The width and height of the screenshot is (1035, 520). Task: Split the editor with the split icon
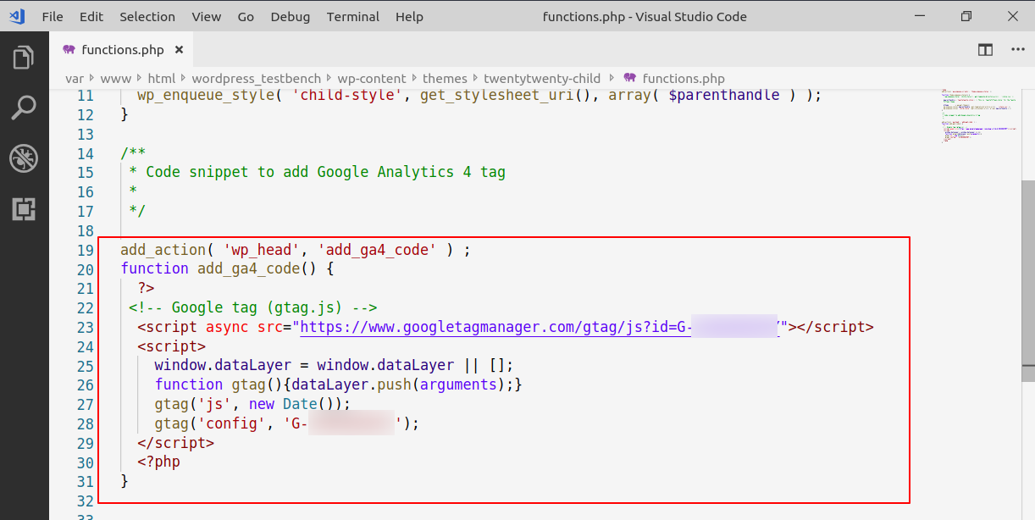[x=985, y=50]
